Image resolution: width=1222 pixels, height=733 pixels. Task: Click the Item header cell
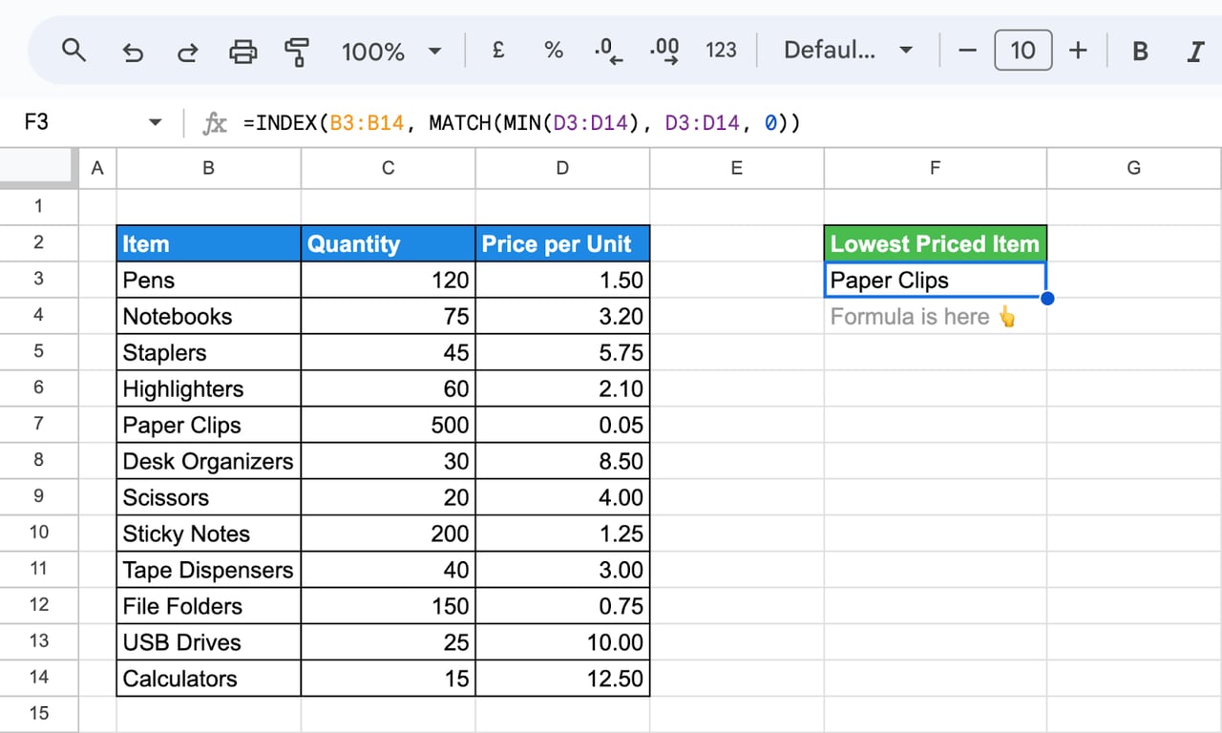coord(208,243)
